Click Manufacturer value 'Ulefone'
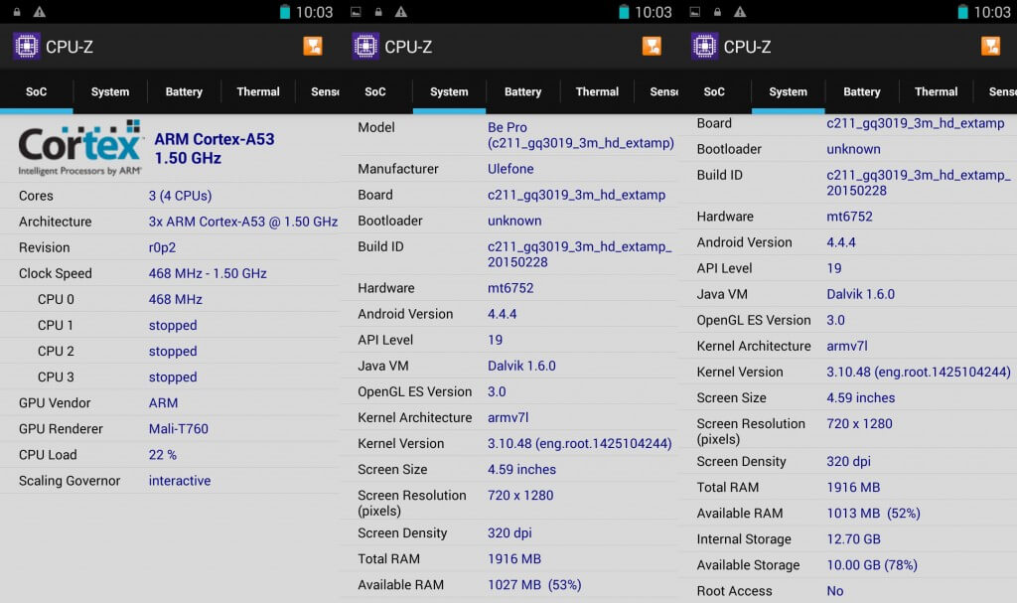The width and height of the screenshot is (1017, 603). pos(510,169)
